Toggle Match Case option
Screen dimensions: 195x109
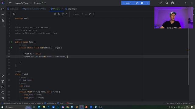pos(59,14)
